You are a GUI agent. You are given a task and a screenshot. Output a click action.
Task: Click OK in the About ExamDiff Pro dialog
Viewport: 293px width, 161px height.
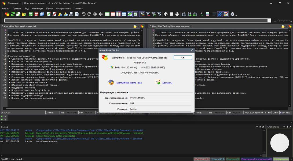point(183,57)
